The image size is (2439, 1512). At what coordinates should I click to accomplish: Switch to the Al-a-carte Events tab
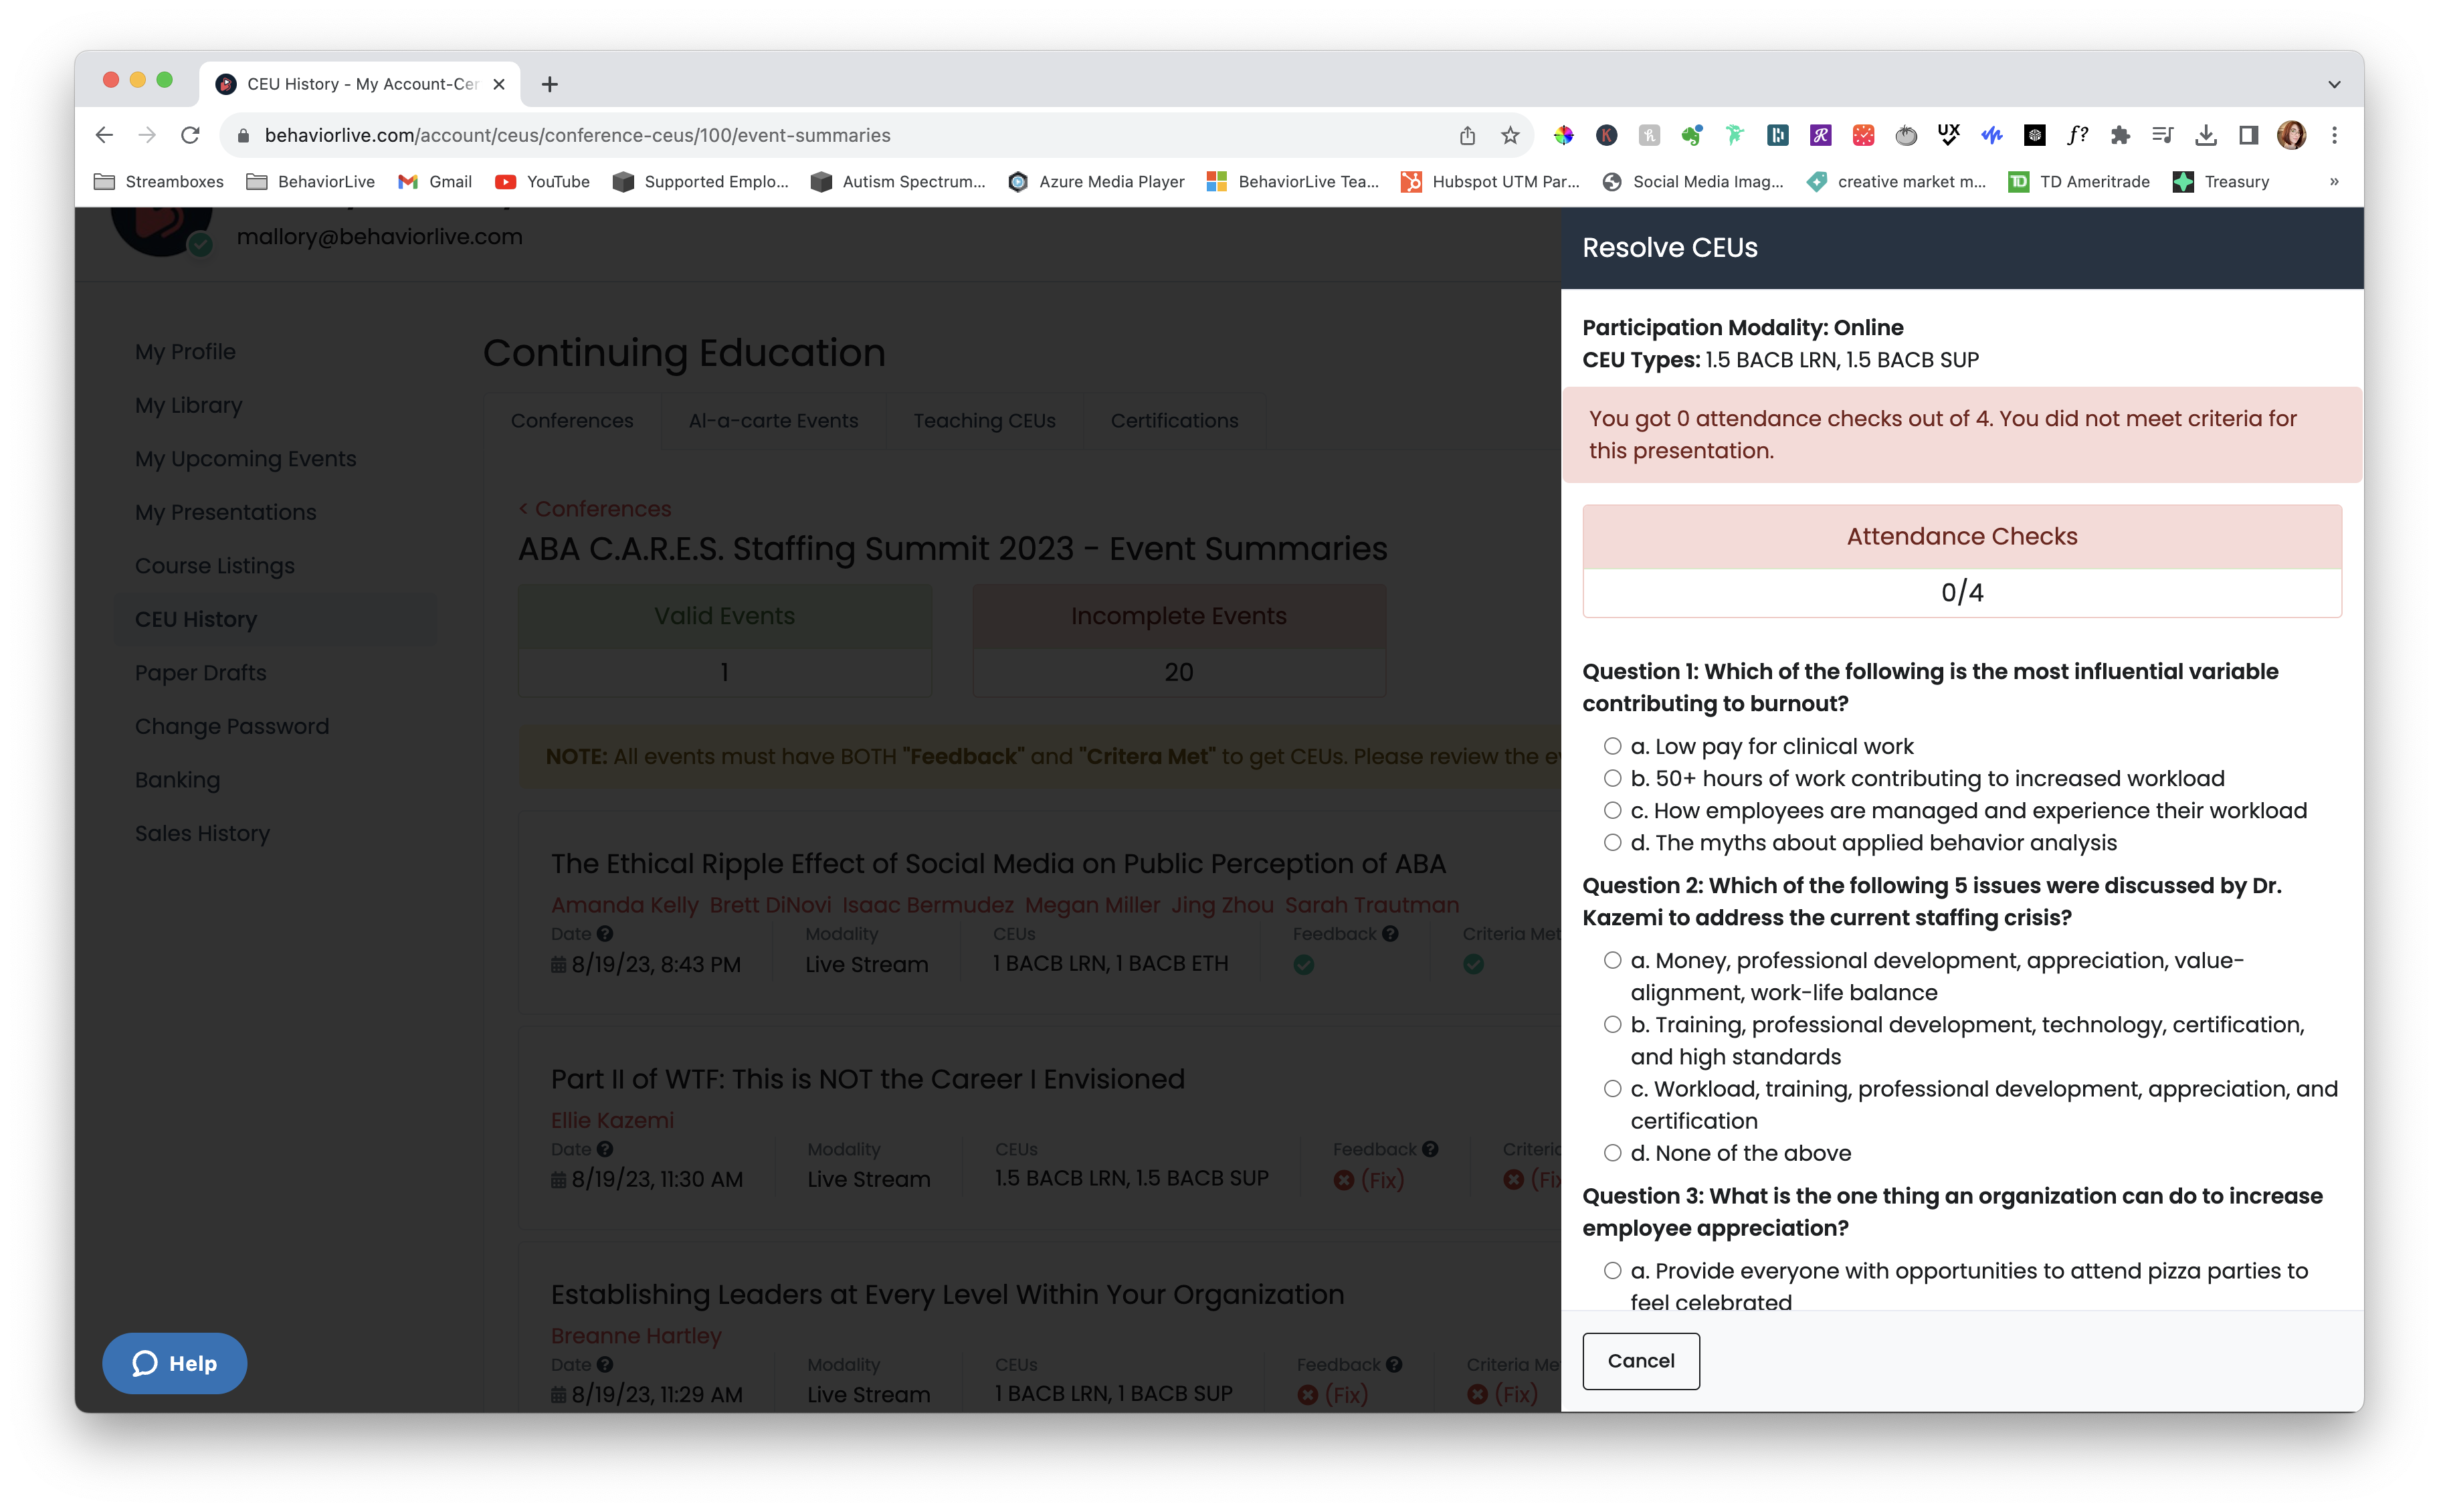click(773, 421)
